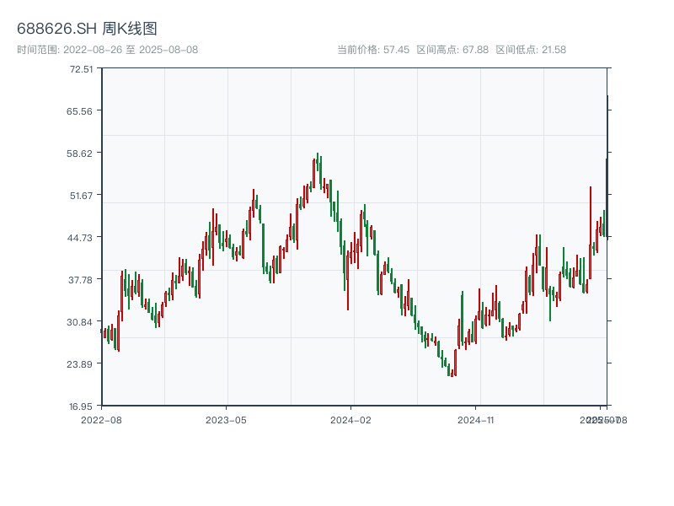Click the y-axis value 58.62

(x=79, y=153)
